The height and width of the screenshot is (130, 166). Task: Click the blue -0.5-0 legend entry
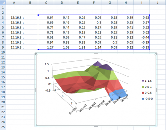(x=147, y=99)
